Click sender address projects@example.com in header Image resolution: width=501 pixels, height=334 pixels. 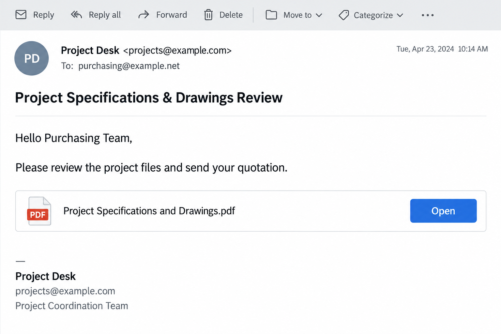pos(177,51)
